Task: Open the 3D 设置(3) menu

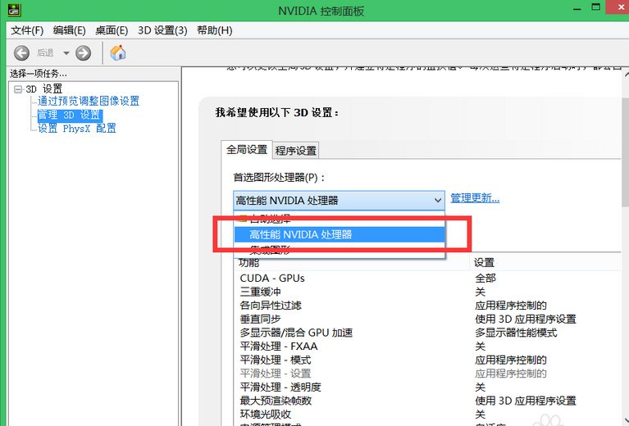Action: click(162, 30)
